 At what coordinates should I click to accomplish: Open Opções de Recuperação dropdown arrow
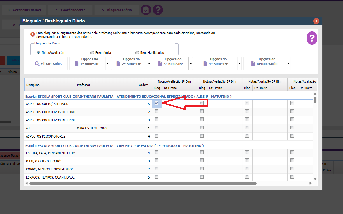[288, 64]
